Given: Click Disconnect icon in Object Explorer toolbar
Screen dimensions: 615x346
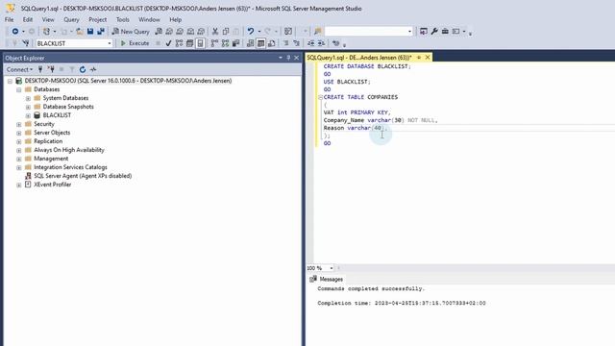Looking at the screenshot, I should coord(51,69).
